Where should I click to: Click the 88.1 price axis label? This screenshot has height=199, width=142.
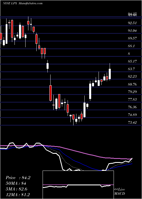131,46
